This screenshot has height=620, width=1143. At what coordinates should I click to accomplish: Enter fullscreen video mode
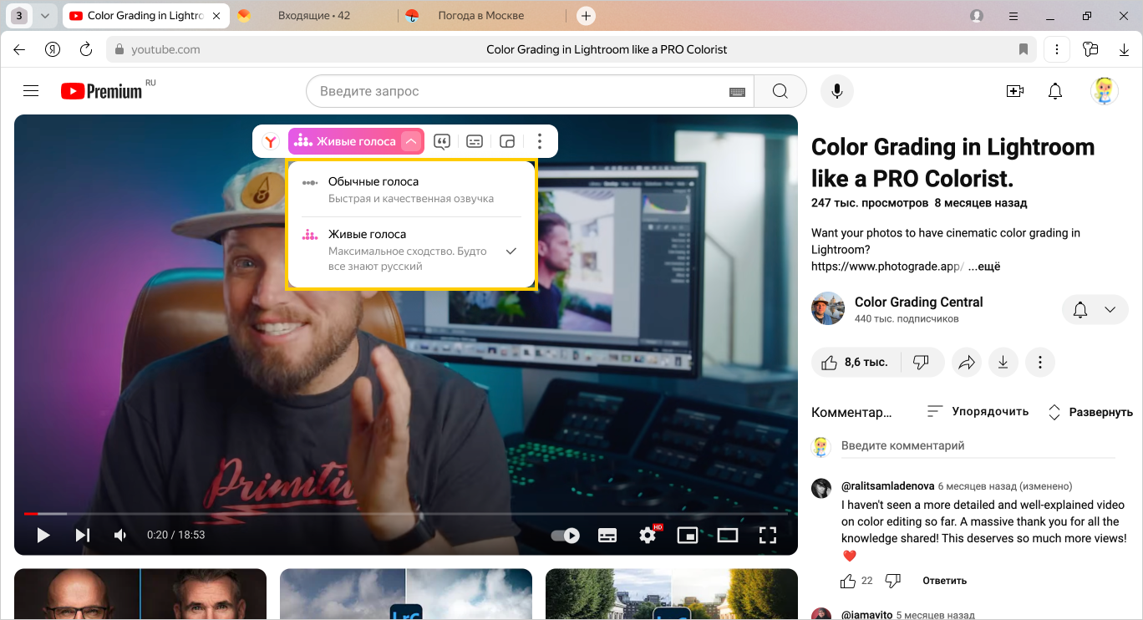[767, 535]
